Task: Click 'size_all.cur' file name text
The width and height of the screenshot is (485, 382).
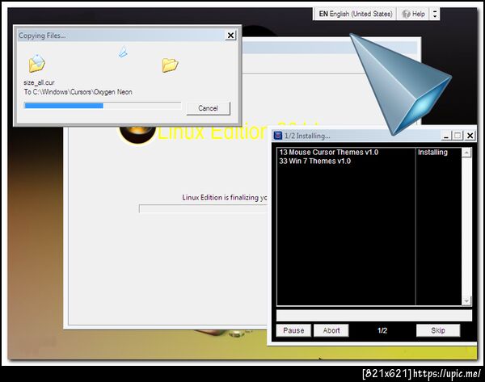Action: (39, 82)
